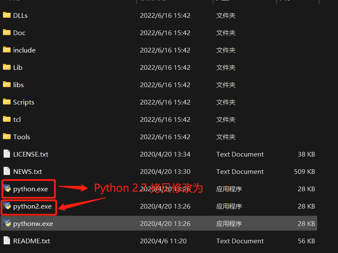
Task: Select the file name pythonw.exe
Action: point(33,224)
